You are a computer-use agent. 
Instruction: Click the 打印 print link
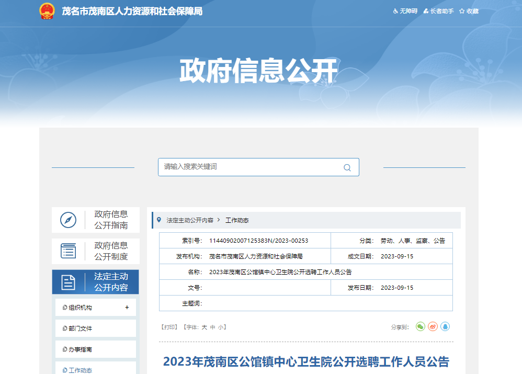(x=169, y=327)
